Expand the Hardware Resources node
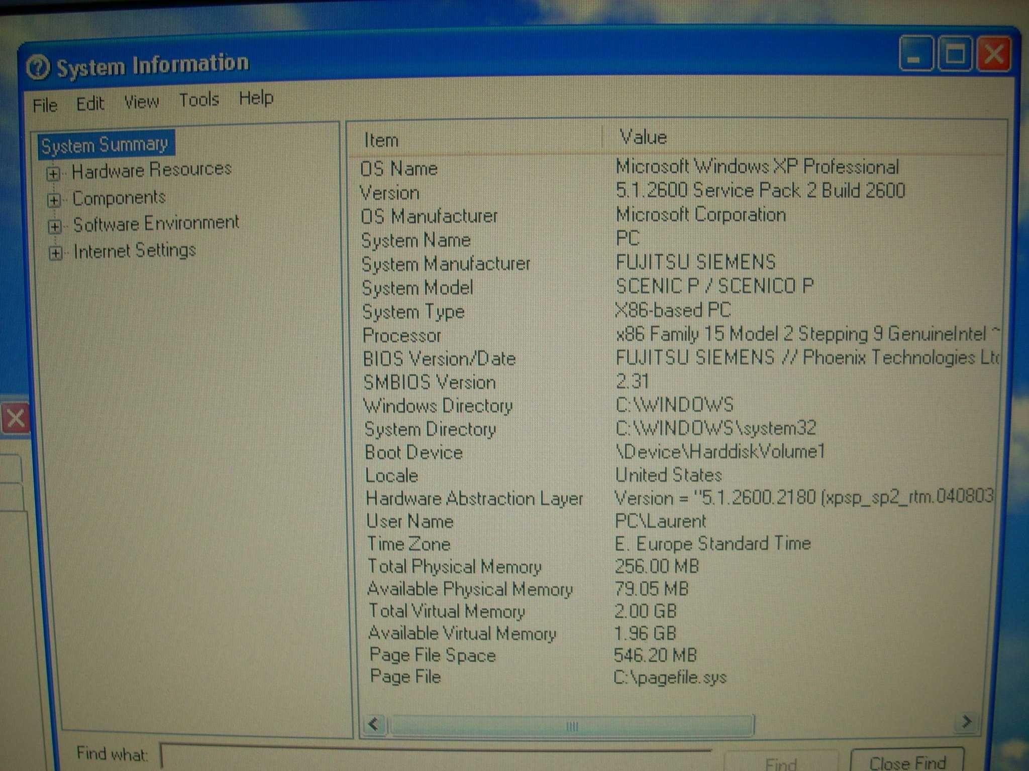This screenshot has width=1029, height=771. pyautogui.click(x=53, y=174)
